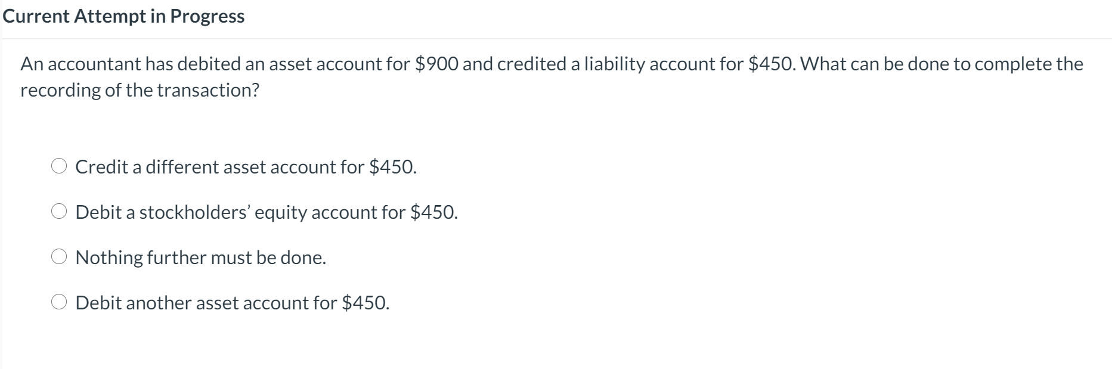Select radio button for crediting different asset account
The height and width of the screenshot is (369, 1112).
[x=58, y=166]
